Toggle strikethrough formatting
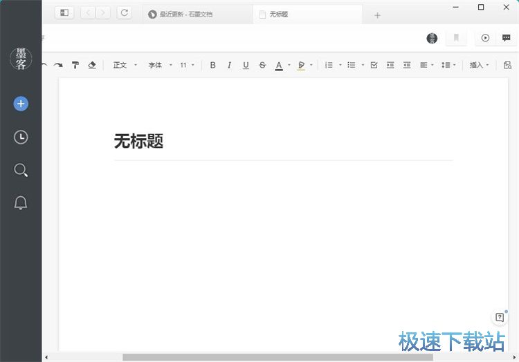 tap(262, 65)
